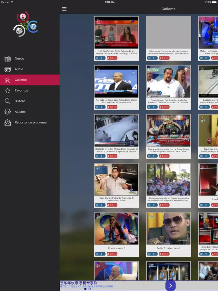Click Caliente tag on Los Dueños del Circo
Image resolution: width=218 pixels, height=291 pixels.
112,58
